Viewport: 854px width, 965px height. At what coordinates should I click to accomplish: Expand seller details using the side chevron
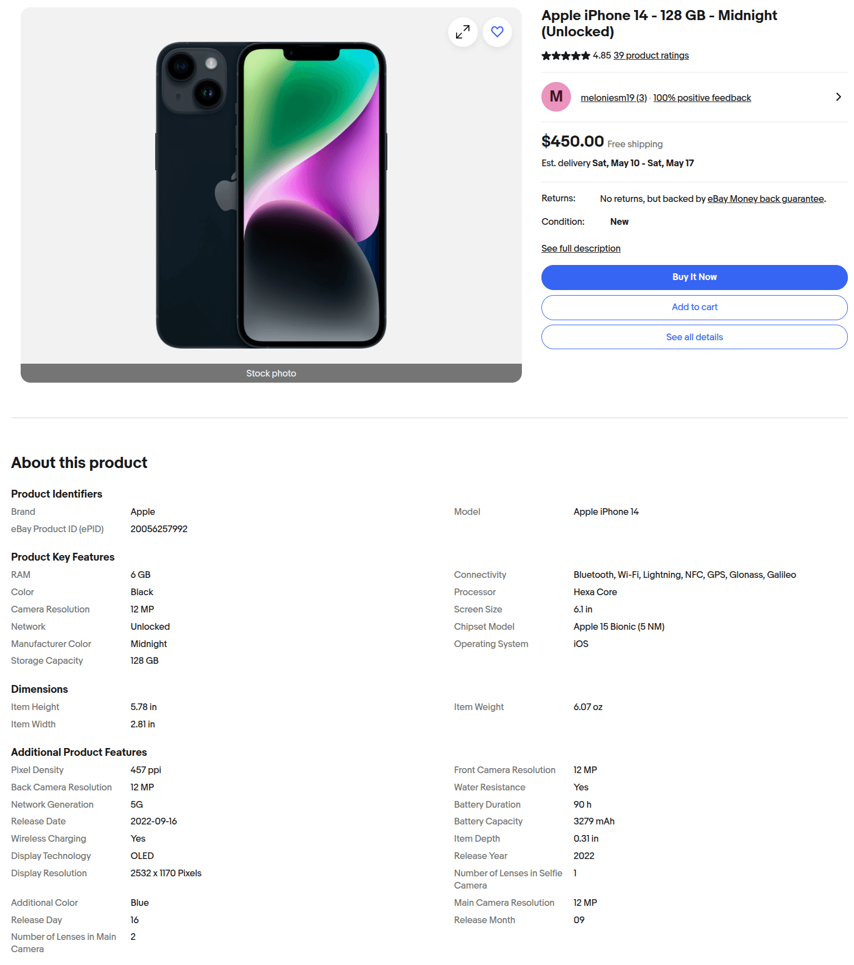pos(838,96)
